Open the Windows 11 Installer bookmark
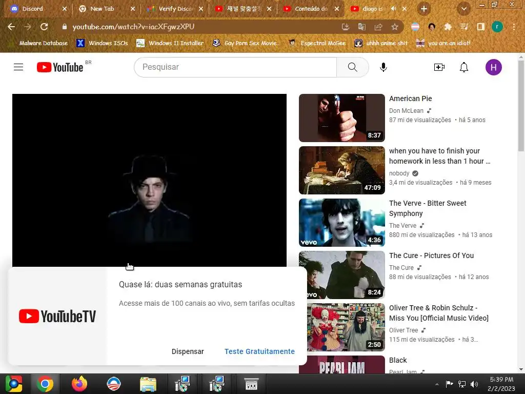The width and height of the screenshot is (525, 394). (170, 43)
